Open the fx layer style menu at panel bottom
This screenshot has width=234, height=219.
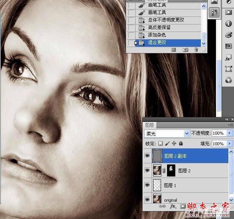click(x=173, y=206)
